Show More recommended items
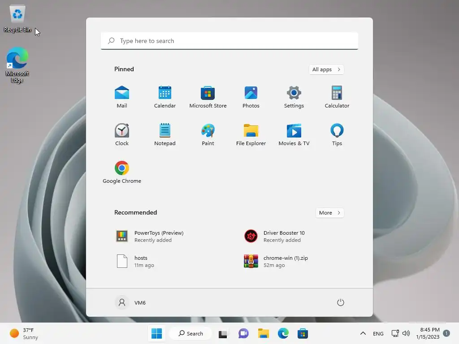The image size is (459, 344). click(329, 213)
